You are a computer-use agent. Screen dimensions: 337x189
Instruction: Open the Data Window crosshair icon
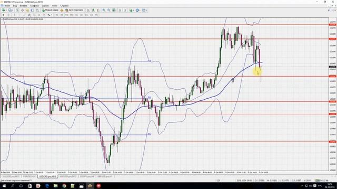[22, 10]
